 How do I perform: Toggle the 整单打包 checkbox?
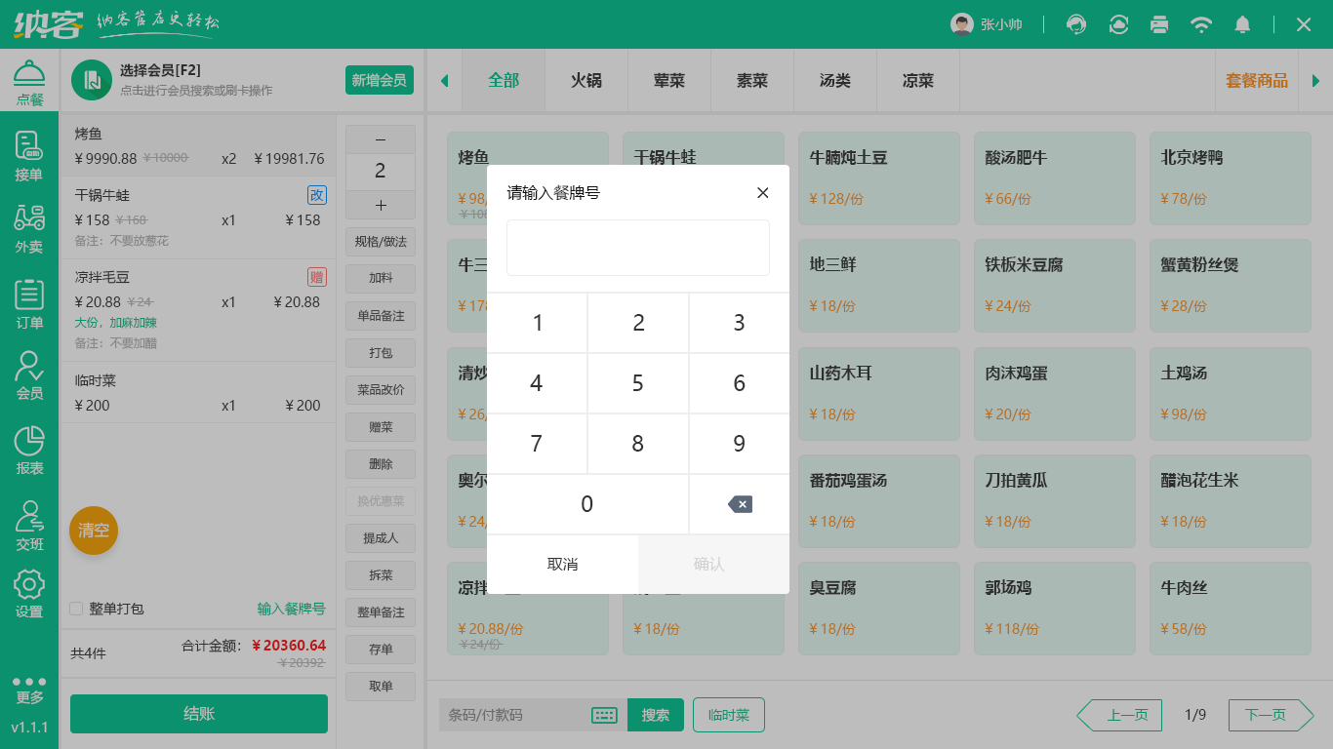click(76, 609)
